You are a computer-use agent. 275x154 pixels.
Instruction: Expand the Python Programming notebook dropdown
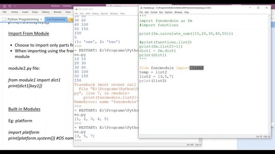(41, 19)
